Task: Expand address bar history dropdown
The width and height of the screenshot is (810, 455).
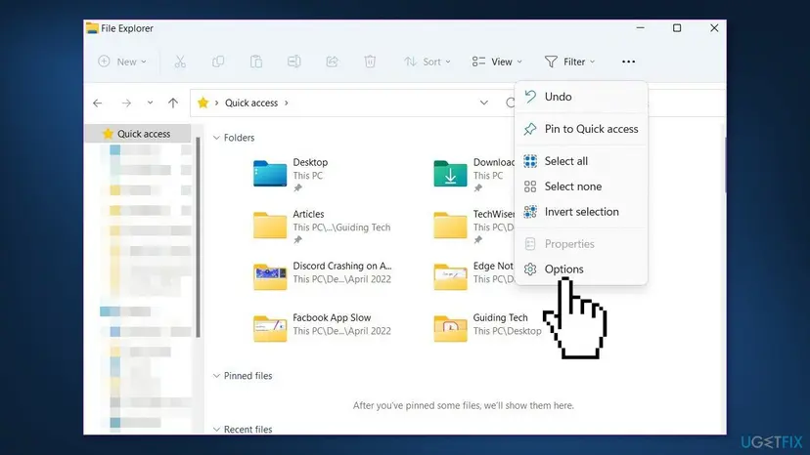Action: click(x=483, y=103)
